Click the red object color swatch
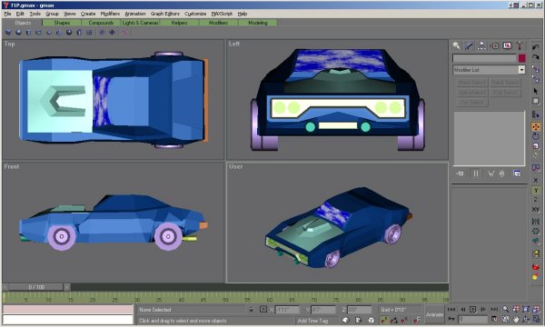 pos(521,58)
